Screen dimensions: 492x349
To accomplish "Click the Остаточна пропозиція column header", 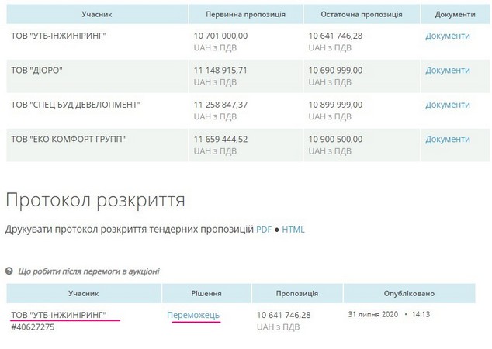I will (x=360, y=15).
